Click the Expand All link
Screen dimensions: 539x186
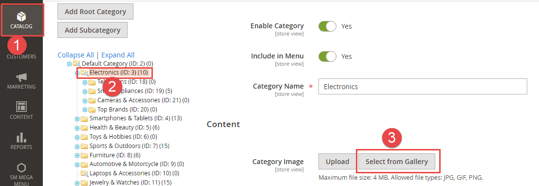pos(118,55)
